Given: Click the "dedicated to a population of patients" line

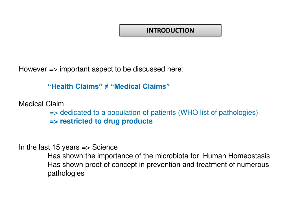Looking at the screenshot, I should (118, 112).
